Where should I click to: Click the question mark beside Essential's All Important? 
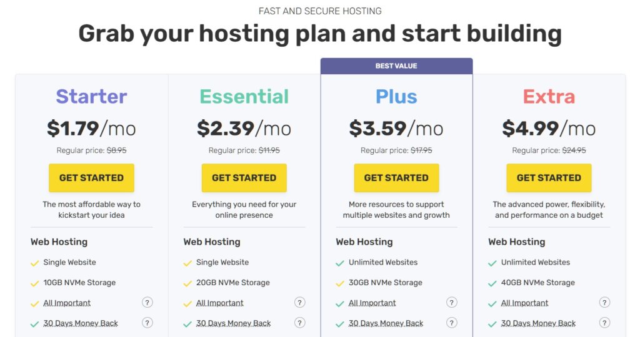(x=300, y=303)
